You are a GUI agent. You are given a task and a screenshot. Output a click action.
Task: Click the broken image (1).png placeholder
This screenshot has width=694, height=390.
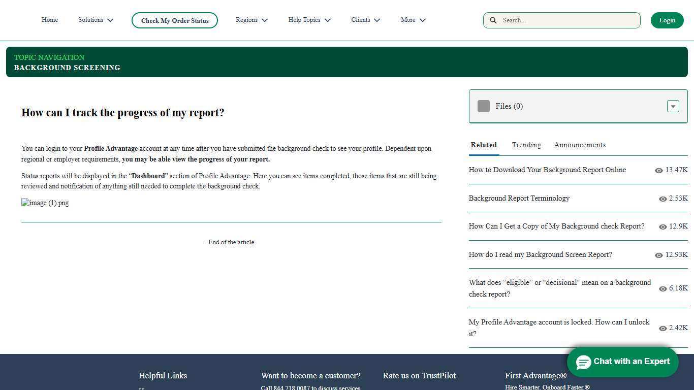(45, 203)
